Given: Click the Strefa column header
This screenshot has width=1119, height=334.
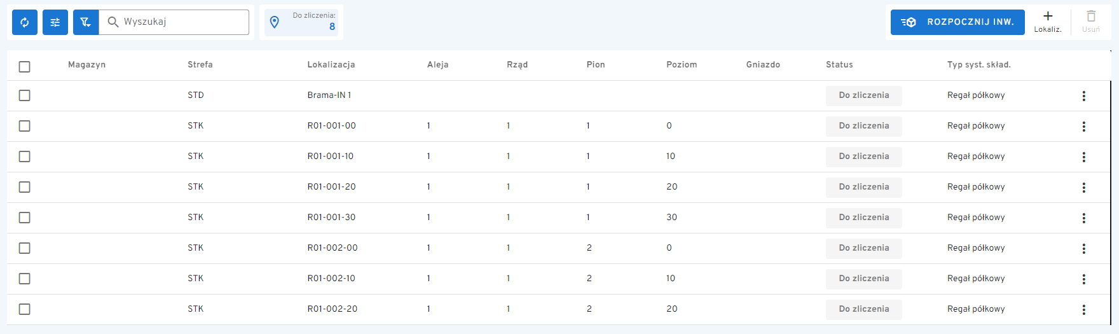Looking at the screenshot, I should click(x=200, y=65).
